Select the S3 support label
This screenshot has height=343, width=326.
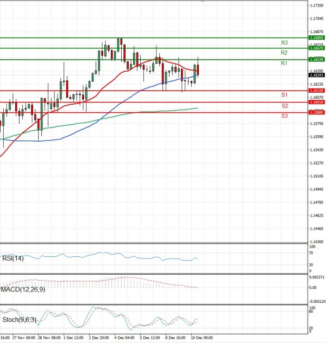click(284, 116)
